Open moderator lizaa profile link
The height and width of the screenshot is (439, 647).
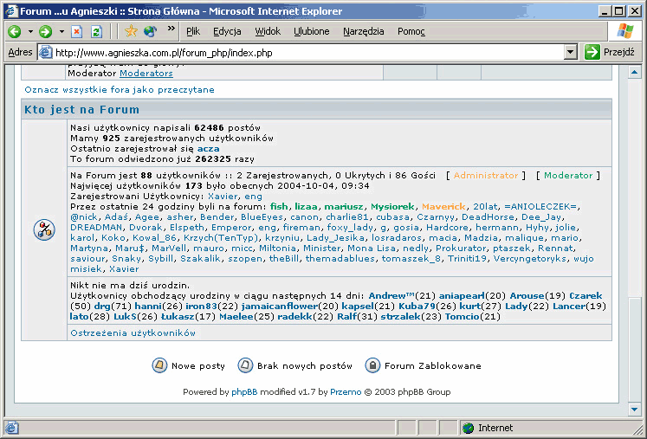306,207
